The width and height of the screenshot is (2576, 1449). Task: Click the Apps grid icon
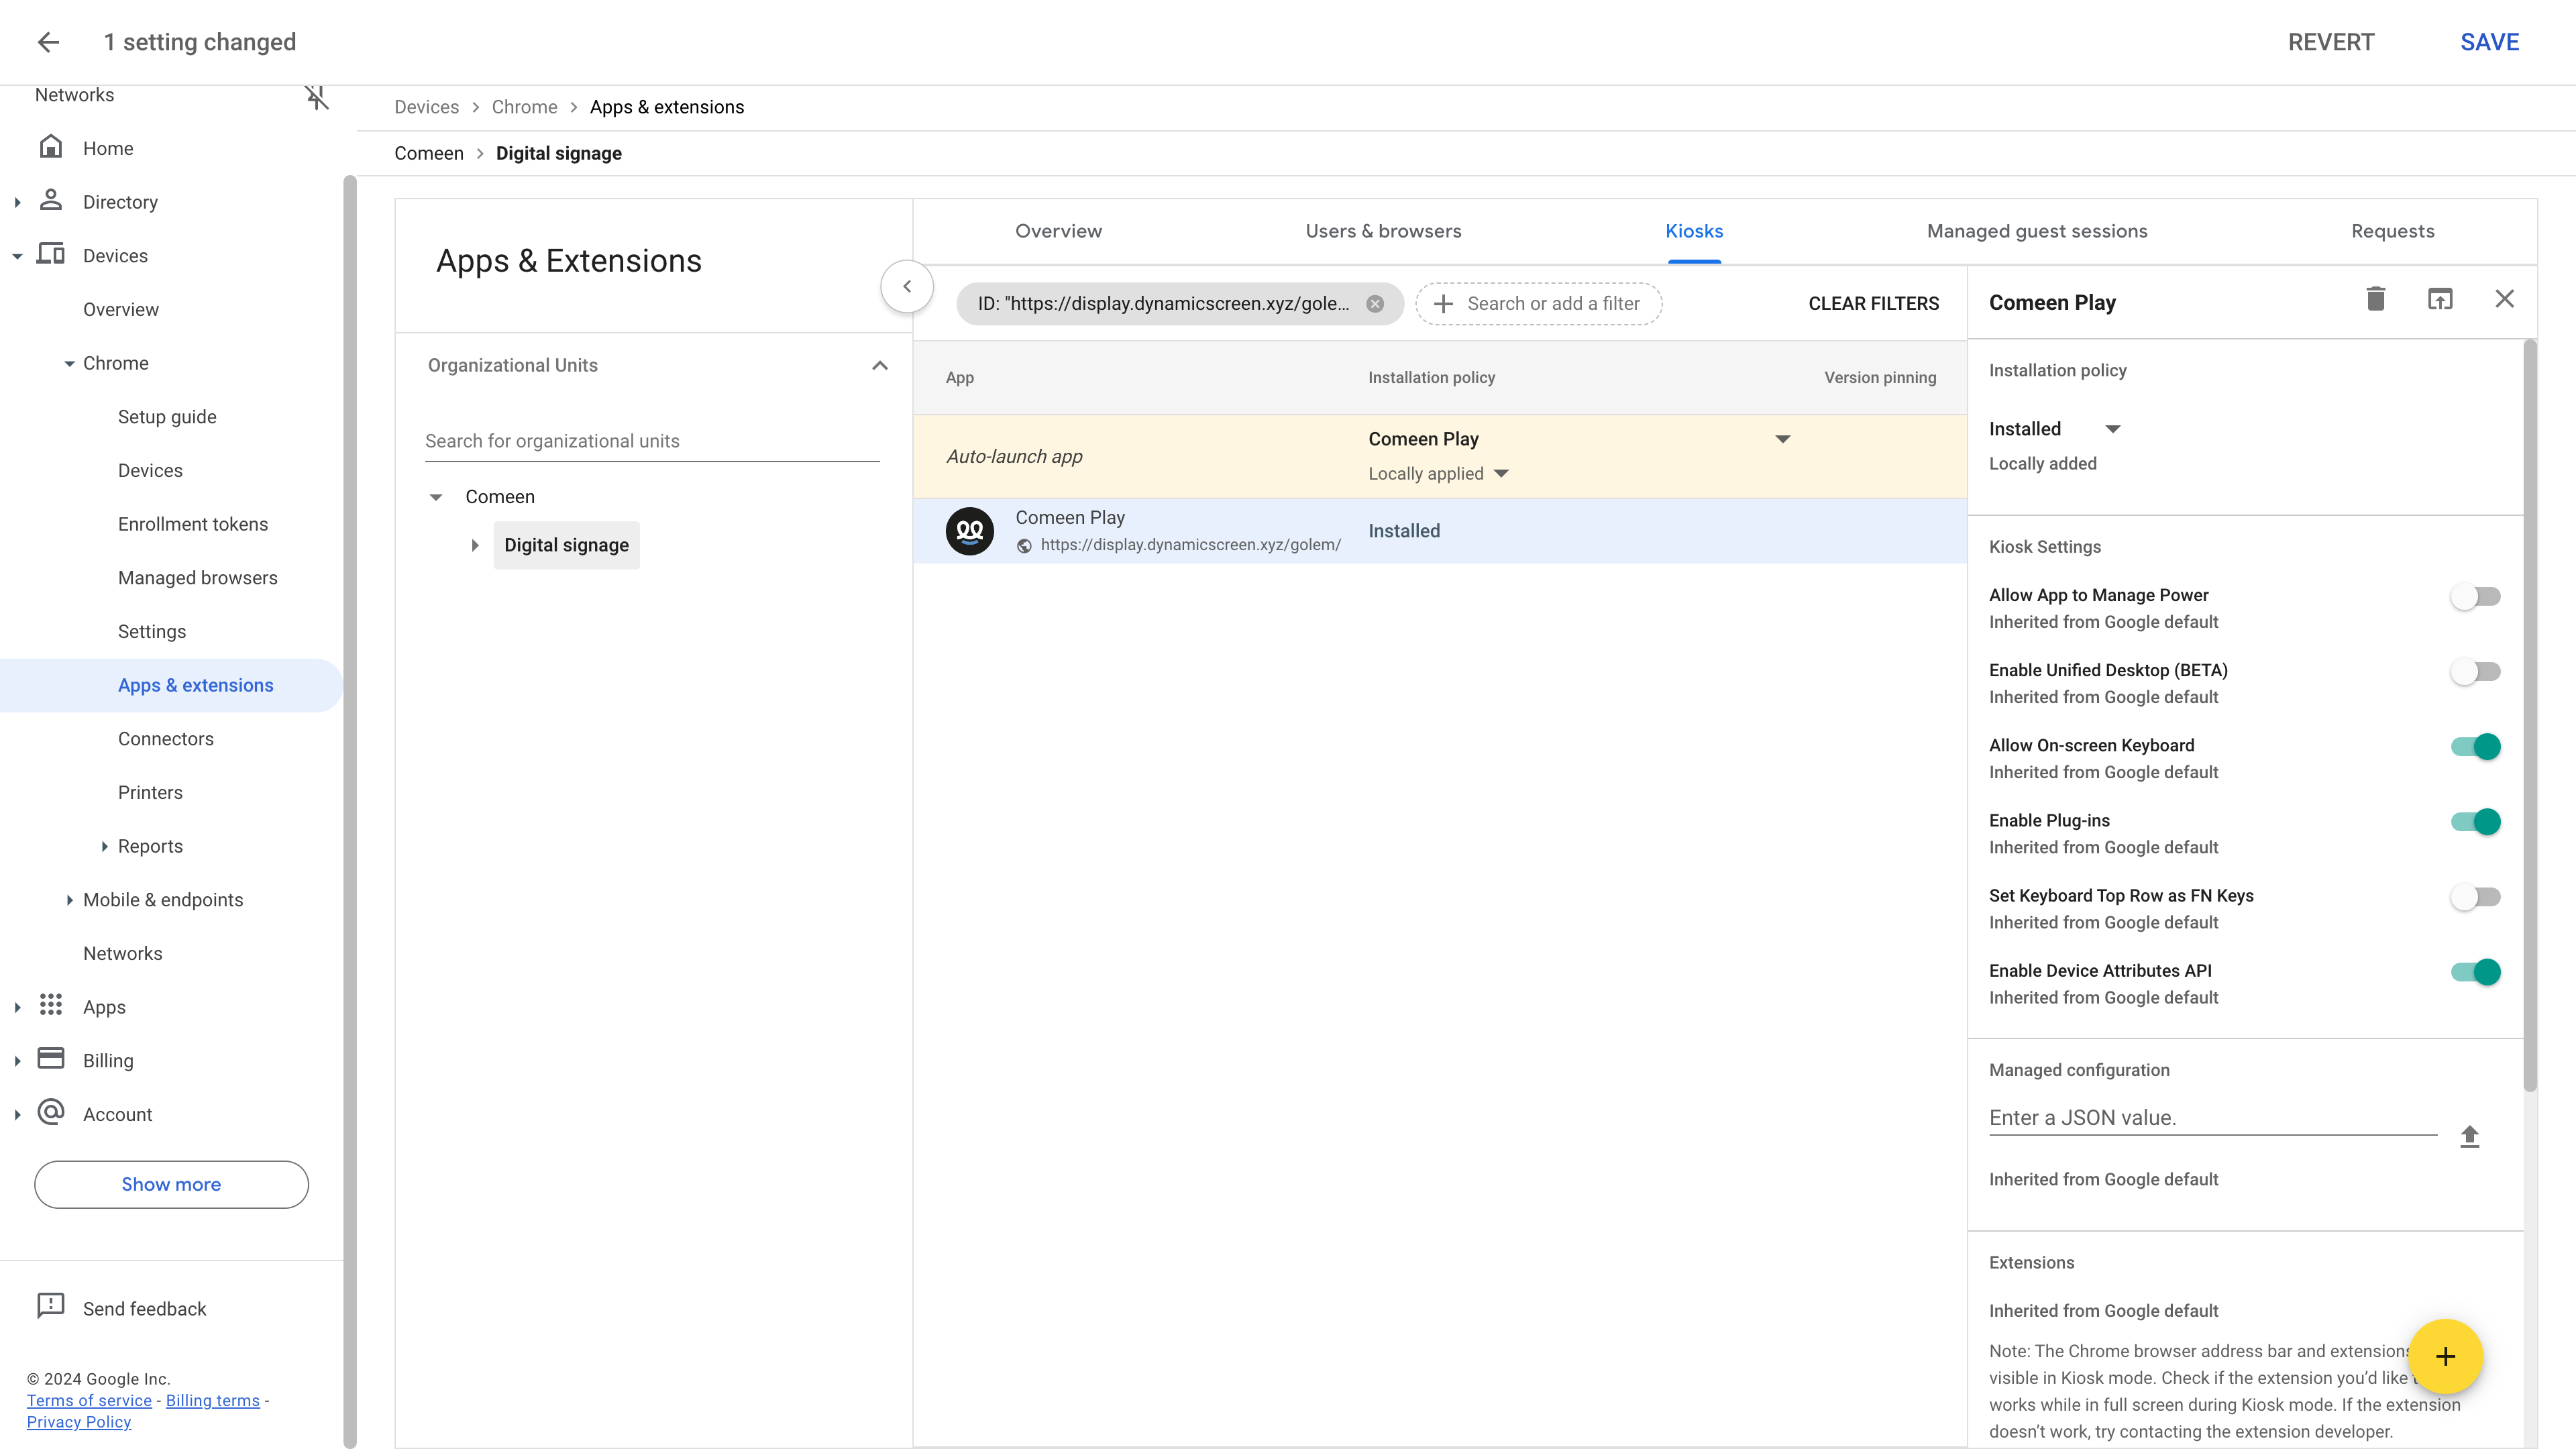(x=51, y=1005)
